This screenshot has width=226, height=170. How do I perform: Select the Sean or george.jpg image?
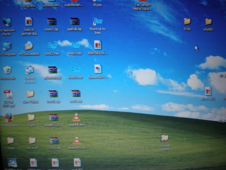point(29,22)
